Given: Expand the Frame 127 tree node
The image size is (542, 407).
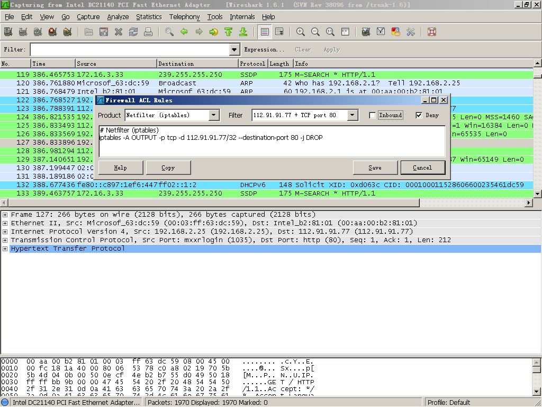Looking at the screenshot, I should (x=5, y=215).
